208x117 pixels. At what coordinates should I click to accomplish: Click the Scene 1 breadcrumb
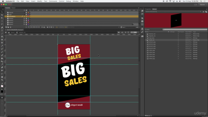(13, 32)
